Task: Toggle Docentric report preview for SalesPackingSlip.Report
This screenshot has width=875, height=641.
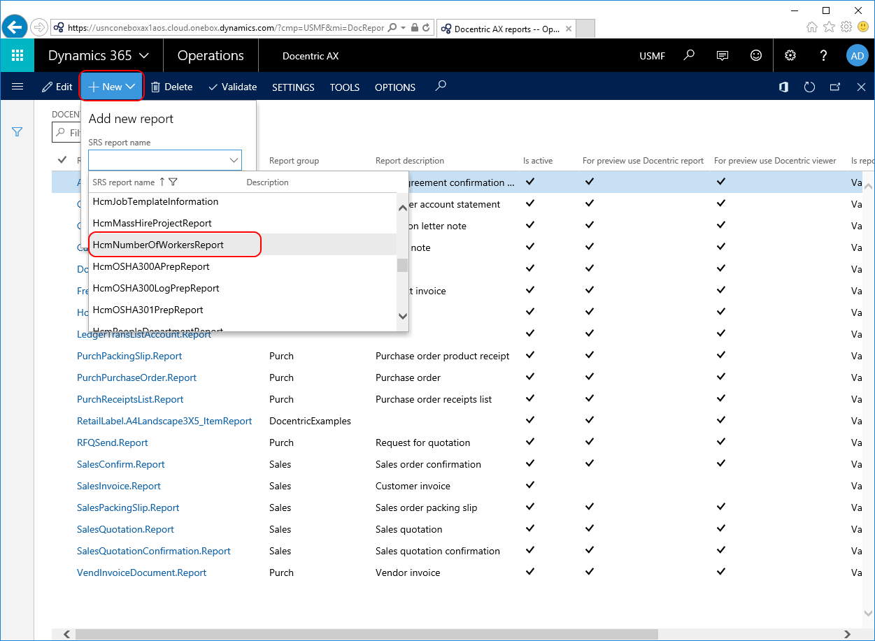Action: [x=590, y=507]
